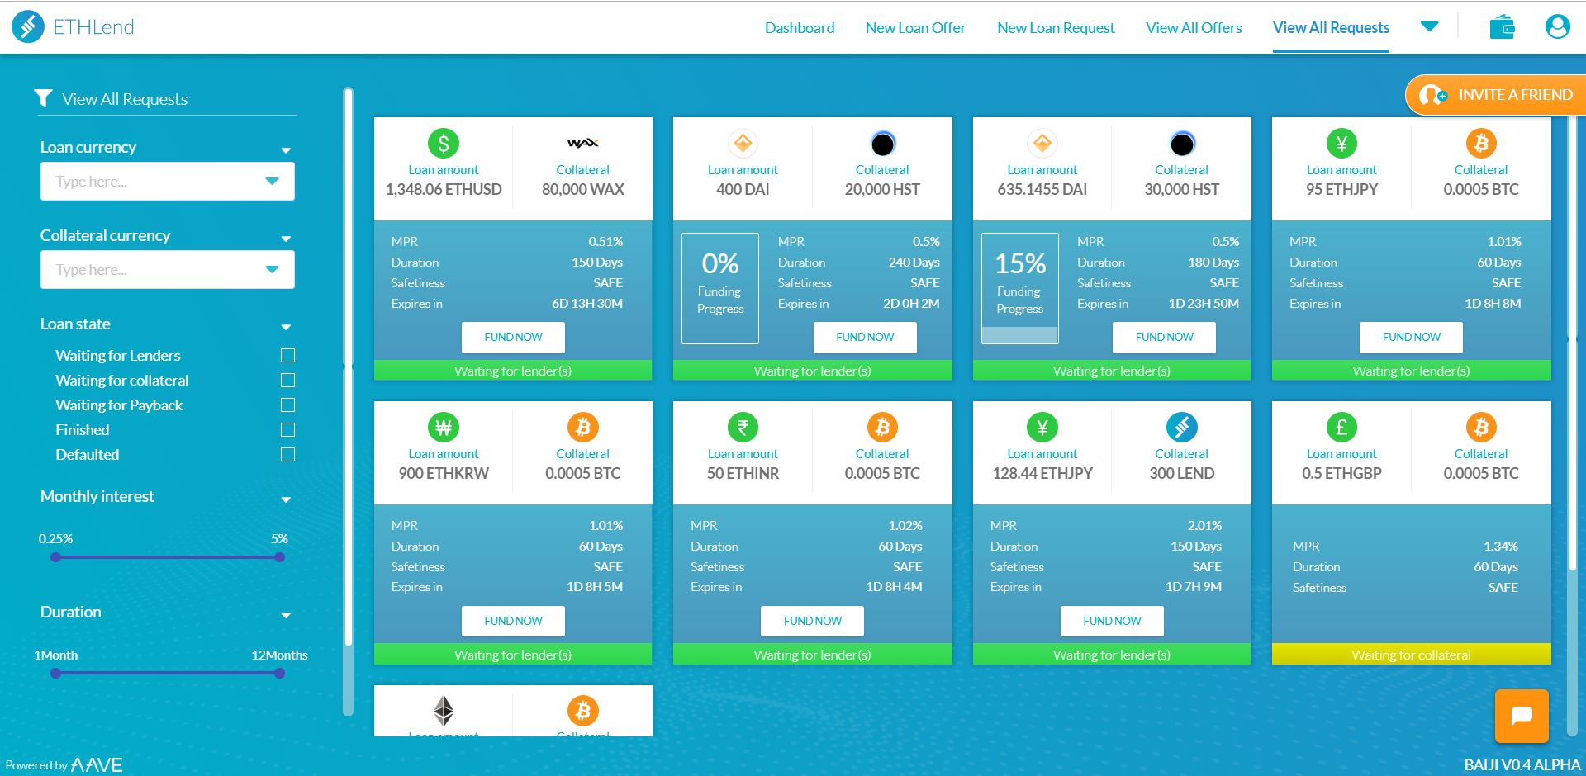The image size is (1586, 776).
Task: Collapse the Monthly interest filter section
Action: coord(286,499)
